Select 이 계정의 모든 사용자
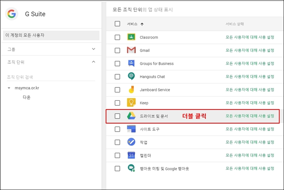284x190 pixels. click(x=51, y=35)
